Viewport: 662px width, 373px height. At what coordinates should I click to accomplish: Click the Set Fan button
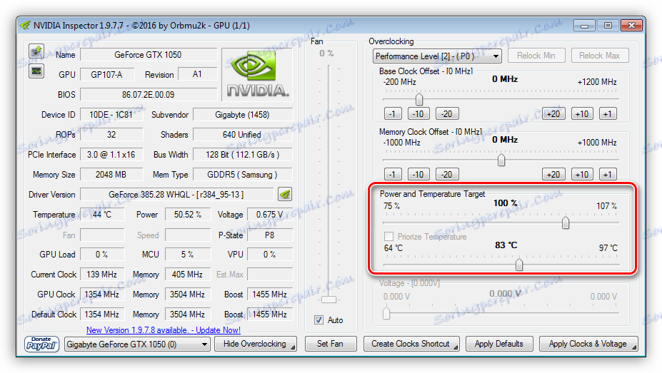click(x=330, y=344)
